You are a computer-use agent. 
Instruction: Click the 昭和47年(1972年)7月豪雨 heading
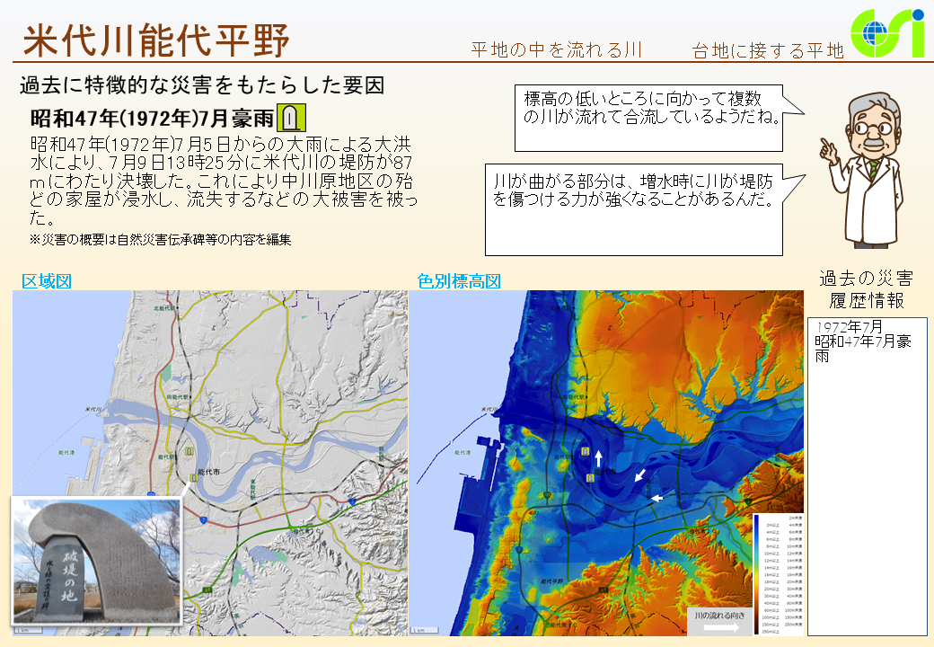[152, 118]
